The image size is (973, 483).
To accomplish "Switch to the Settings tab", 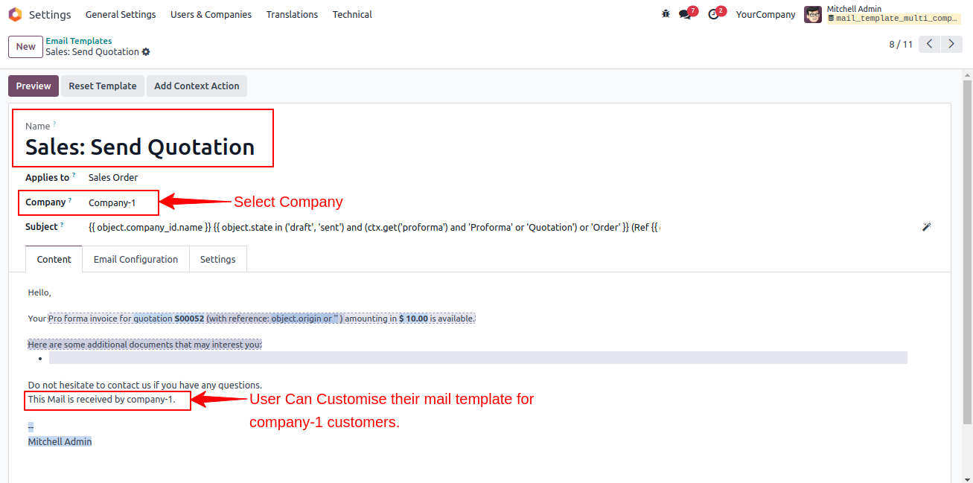I will pos(217,259).
